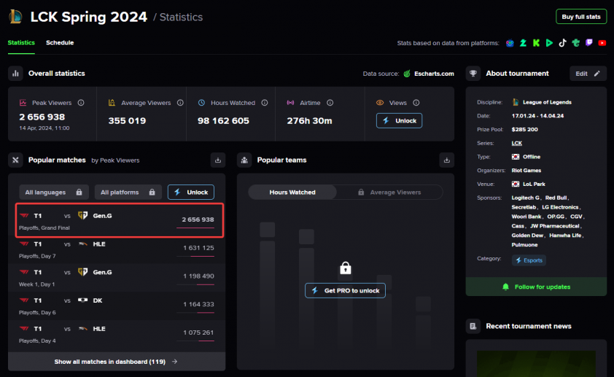The image size is (614, 377).
Task: Edit the About tournament info
Action: coord(588,74)
